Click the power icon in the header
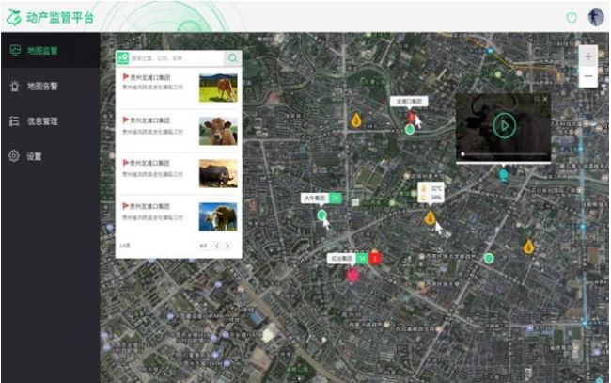Screen dimensions: 611x383 point(572,17)
